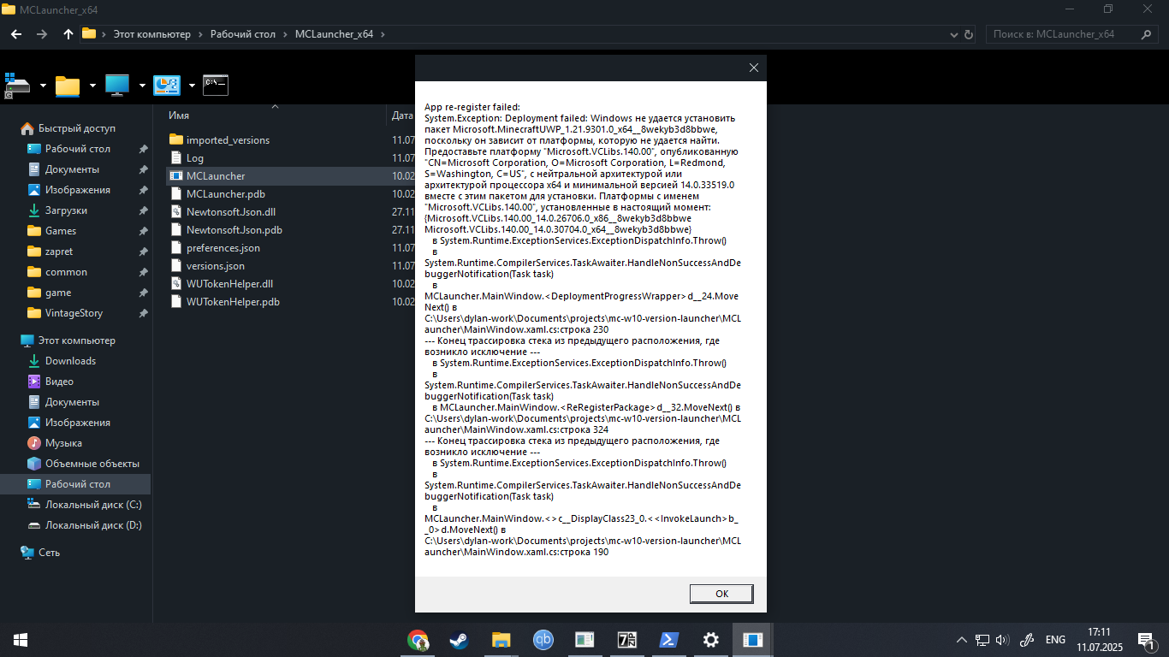The image size is (1169, 657).
Task: Open 'Сеть' in the sidebar
Action: click(x=49, y=553)
